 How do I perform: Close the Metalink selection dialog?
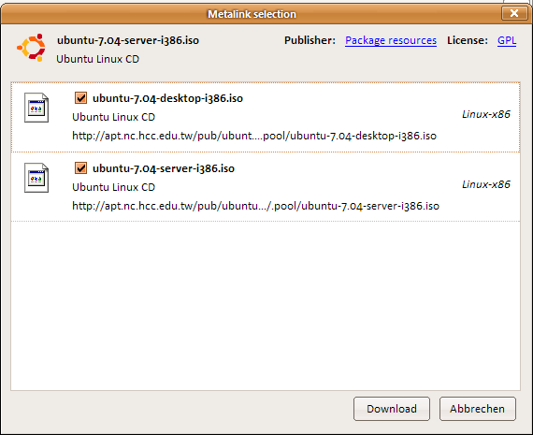point(514,13)
